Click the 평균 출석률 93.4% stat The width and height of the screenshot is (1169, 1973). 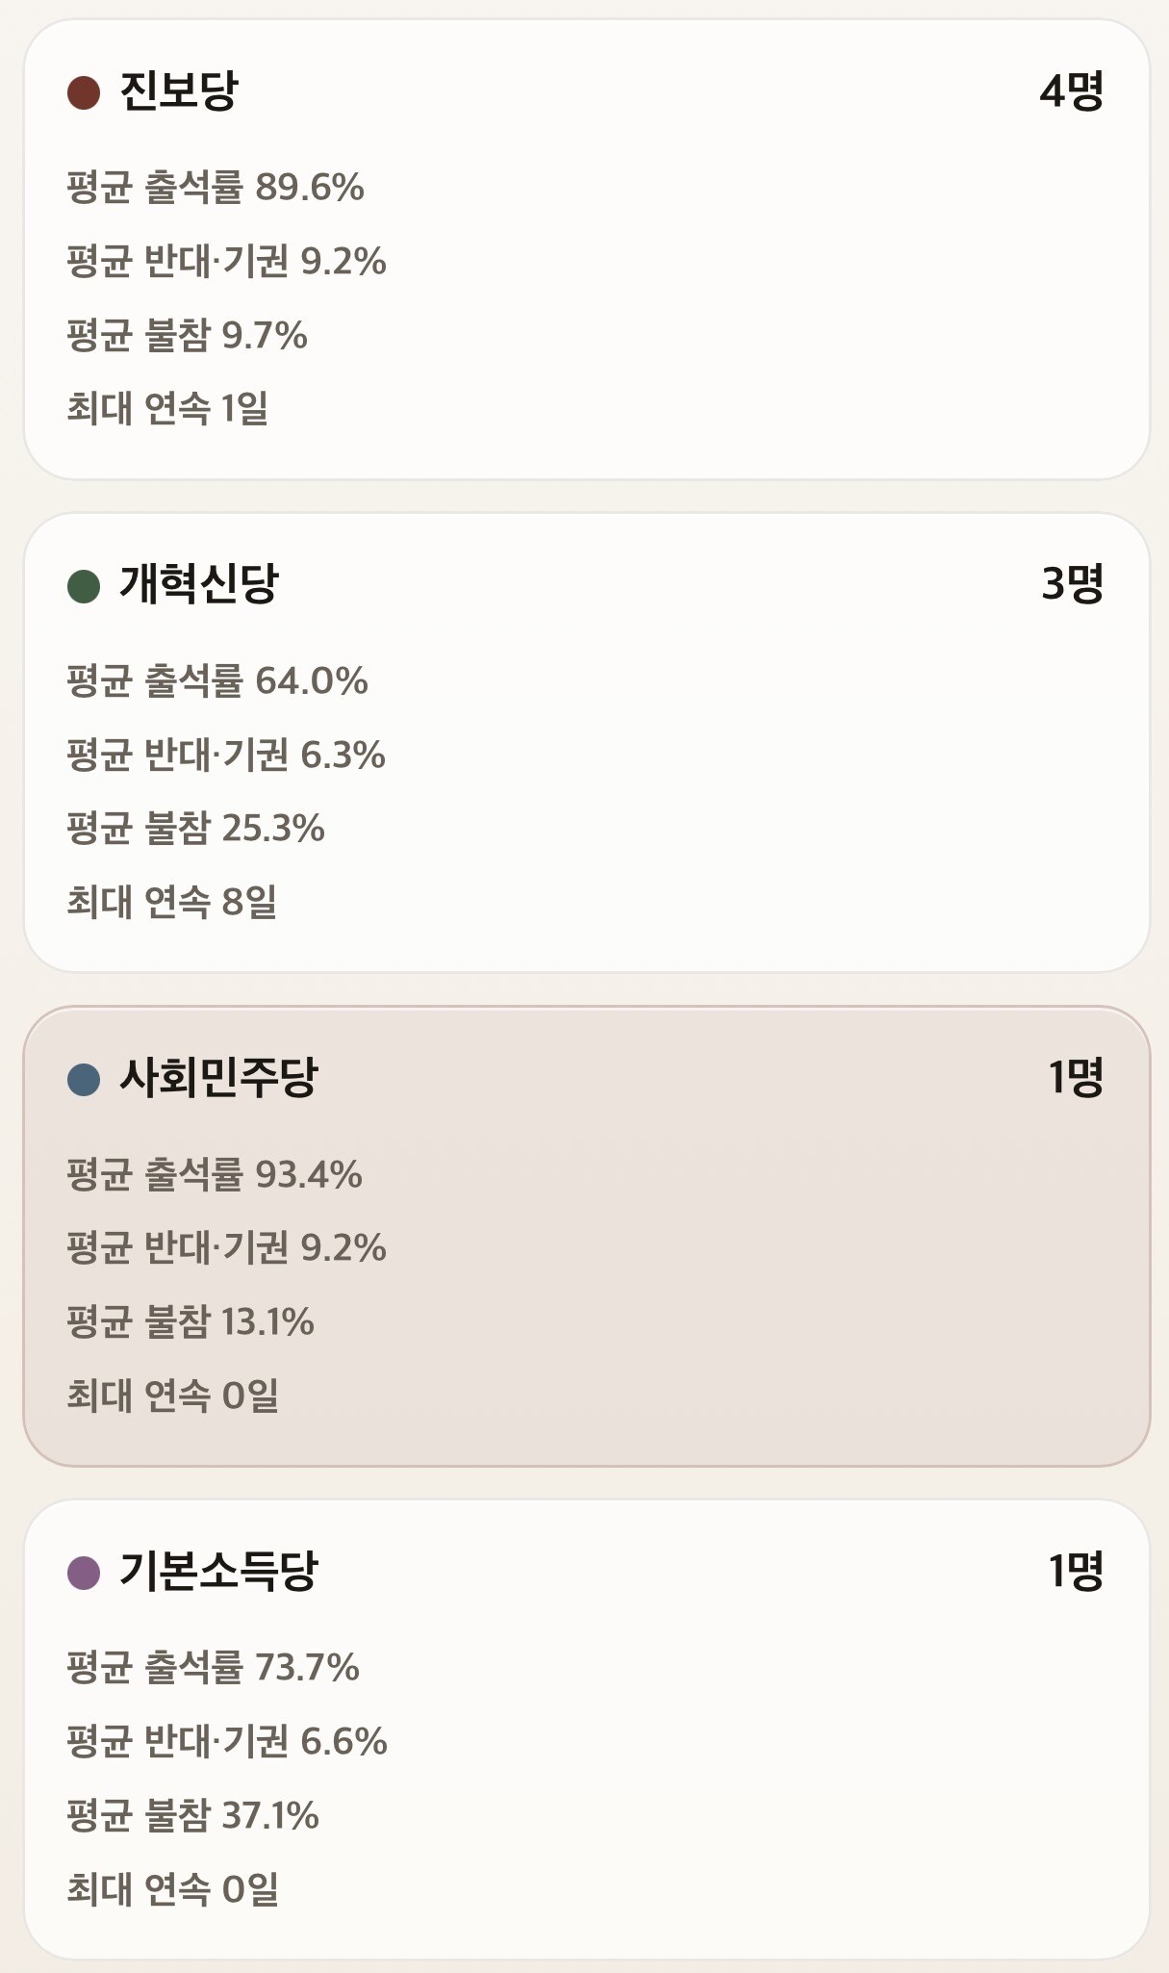coord(215,1174)
